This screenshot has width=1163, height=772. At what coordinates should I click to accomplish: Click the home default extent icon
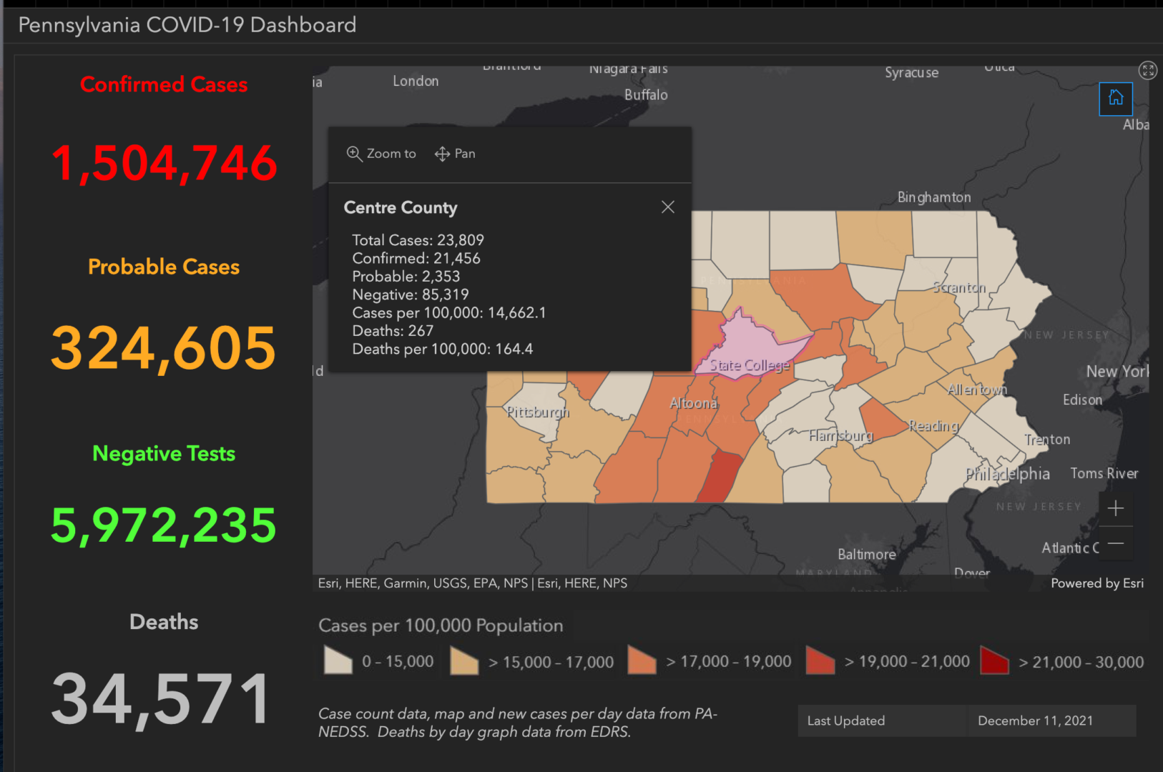1116,99
